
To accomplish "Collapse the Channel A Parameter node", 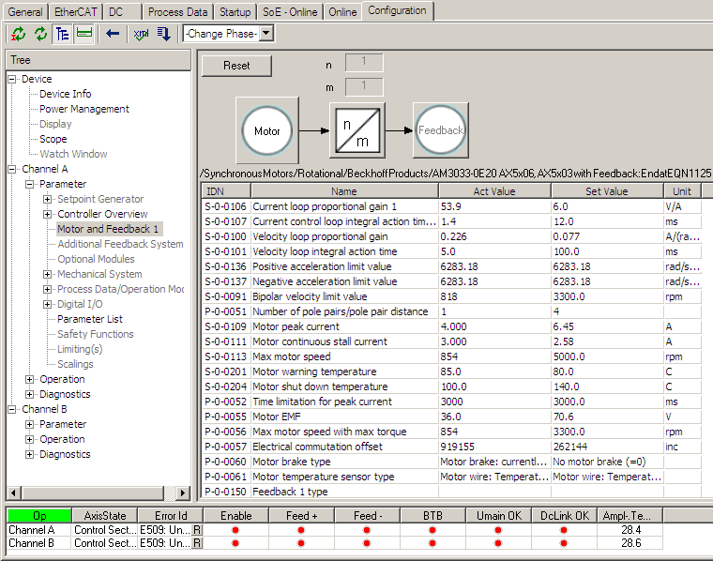I will click(30, 184).
